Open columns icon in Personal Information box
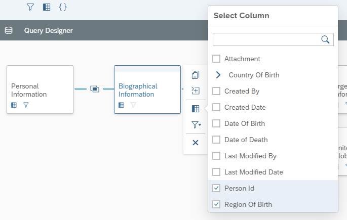347x220 pixels. 14,105
